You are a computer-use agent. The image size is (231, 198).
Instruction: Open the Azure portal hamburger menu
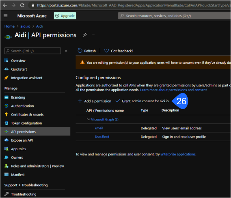click(x=5, y=16)
